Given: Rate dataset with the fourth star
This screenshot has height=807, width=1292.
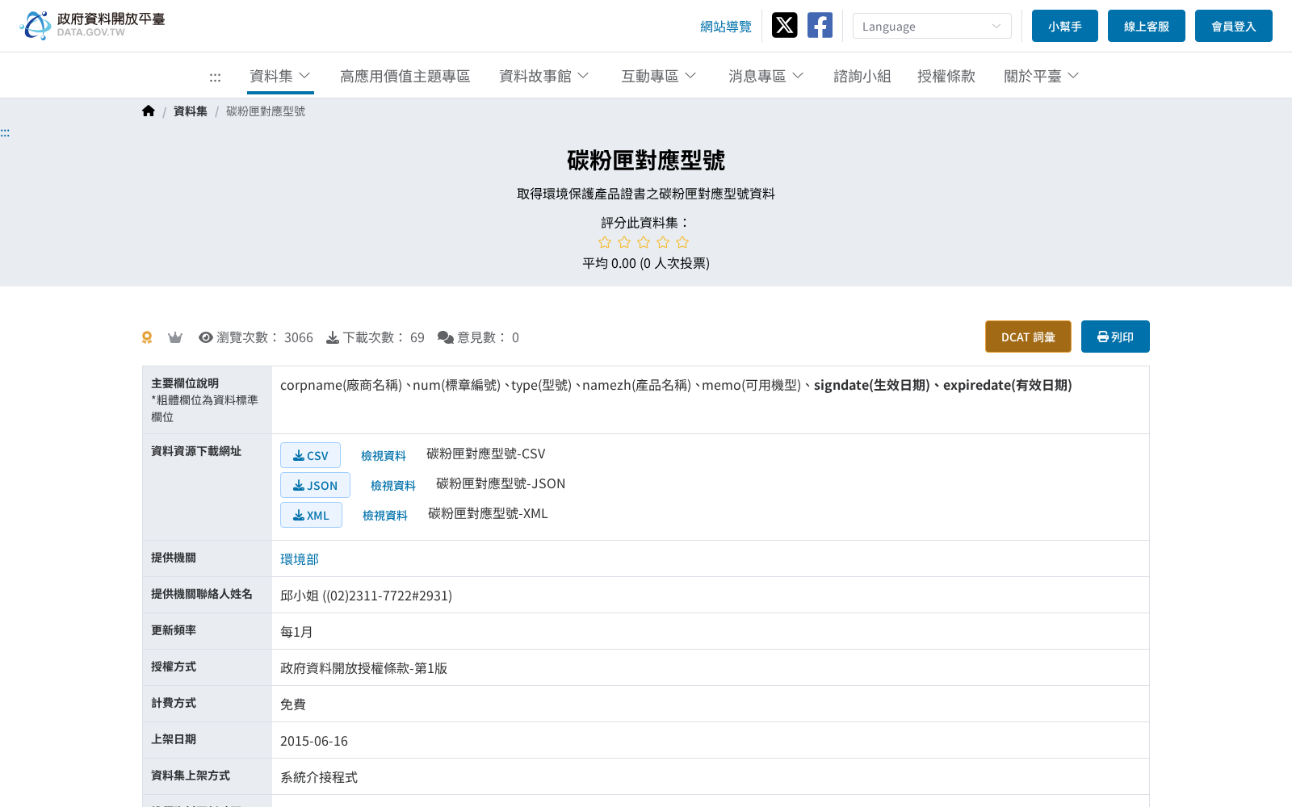Looking at the screenshot, I should (x=663, y=242).
